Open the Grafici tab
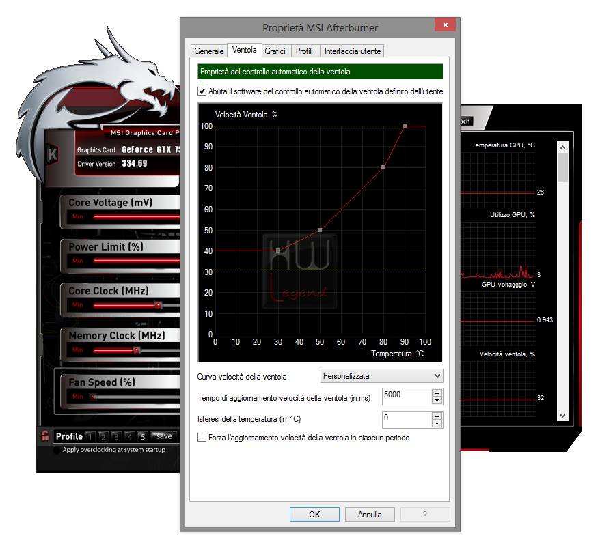The width and height of the screenshot is (600, 542). pos(275,51)
